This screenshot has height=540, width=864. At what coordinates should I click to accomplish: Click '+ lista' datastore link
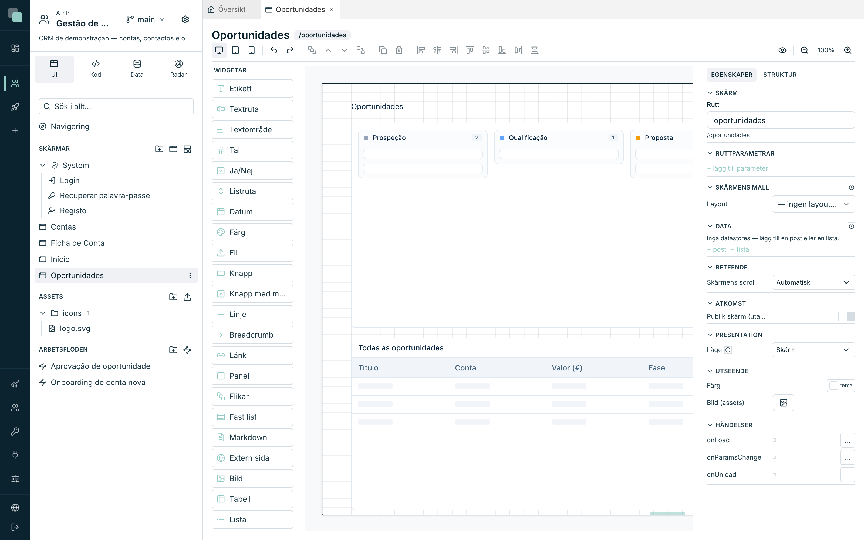[740, 250]
